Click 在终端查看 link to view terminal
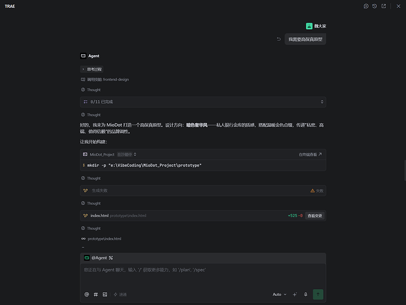The height and width of the screenshot is (305, 406). pos(310,154)
